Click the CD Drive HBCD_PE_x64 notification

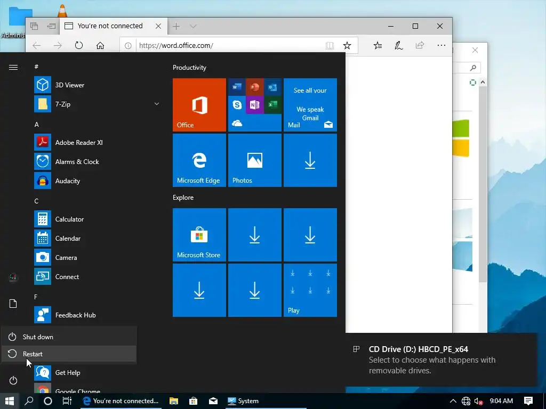point(441,359)
